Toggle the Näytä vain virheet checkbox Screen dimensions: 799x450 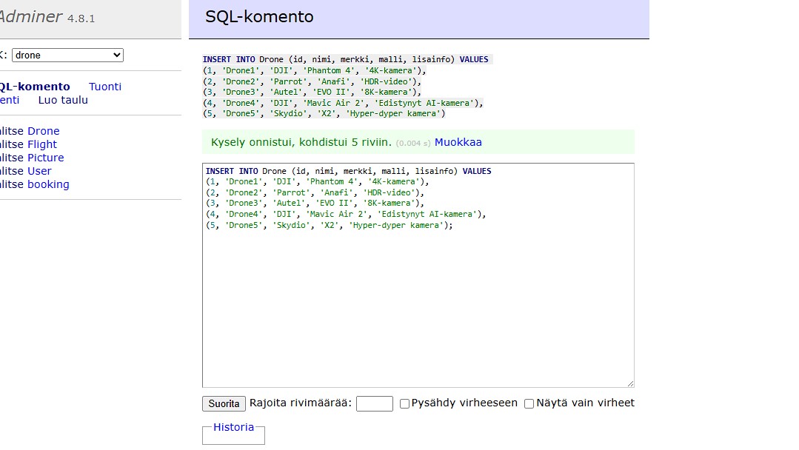tap(529, 404)
